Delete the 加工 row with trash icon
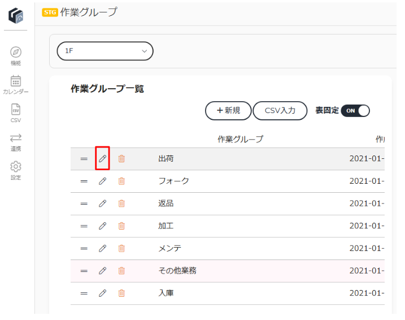This screenshot has width=405, height=320. pos(121,226)
